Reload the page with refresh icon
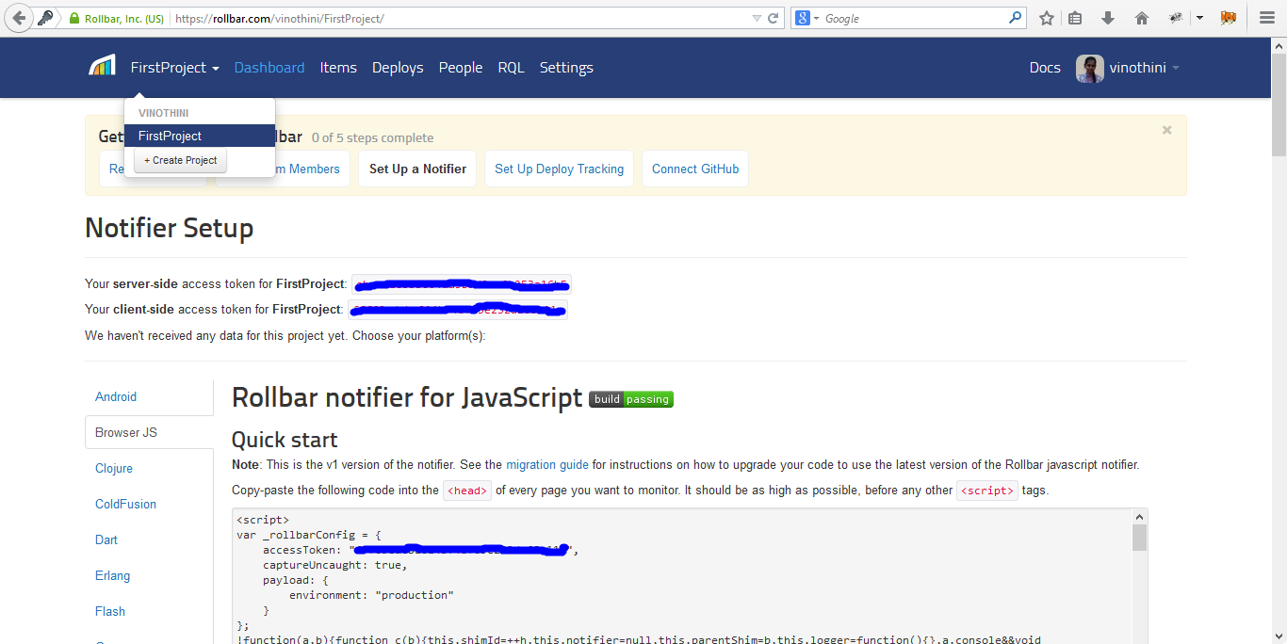 [x=774, y=18]
